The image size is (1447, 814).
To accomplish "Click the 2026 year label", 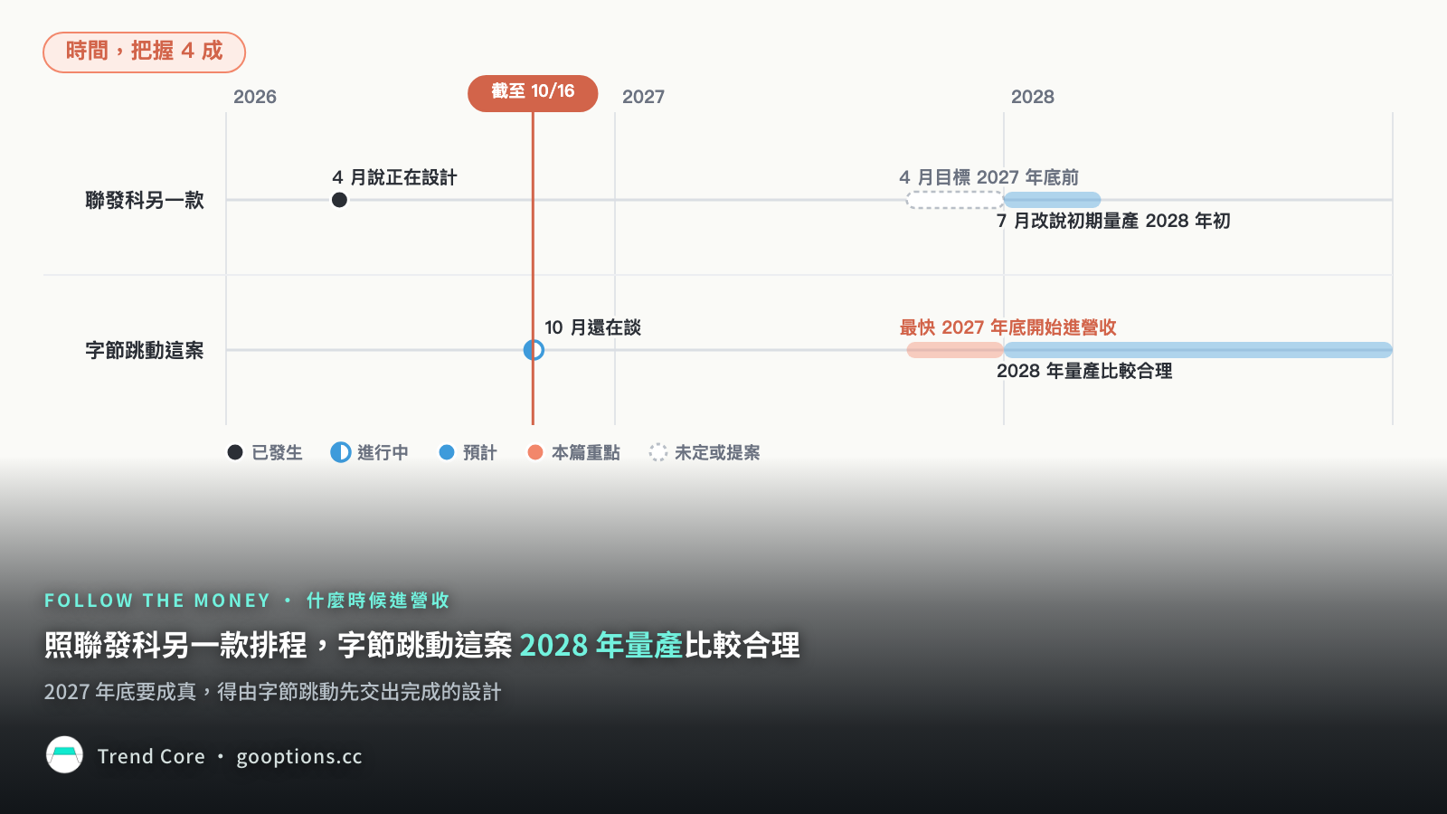I will point(255,97).
